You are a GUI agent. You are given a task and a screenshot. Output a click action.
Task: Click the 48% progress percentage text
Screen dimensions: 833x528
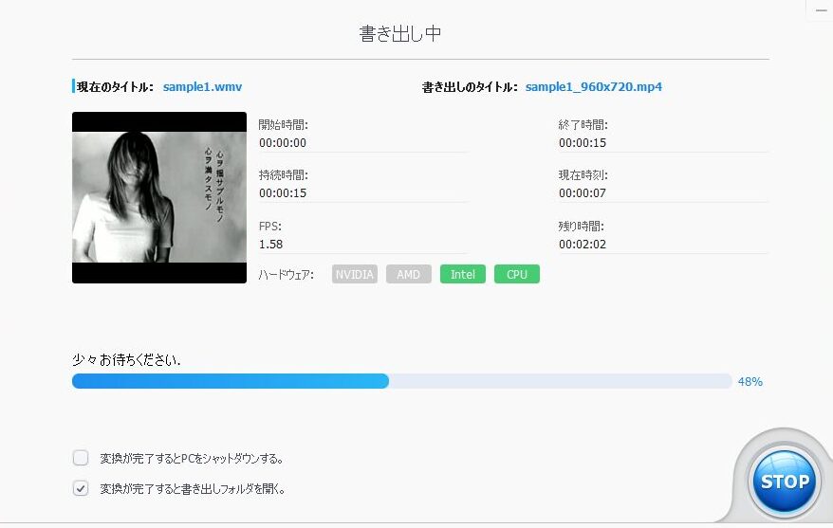750,381
